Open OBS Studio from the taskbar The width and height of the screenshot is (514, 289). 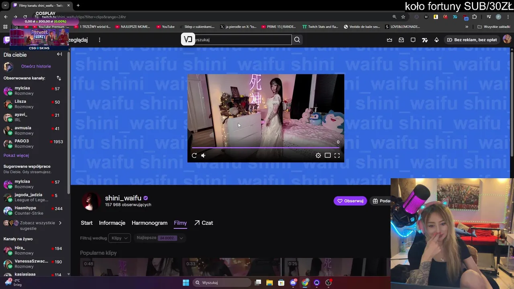(328, 283)
